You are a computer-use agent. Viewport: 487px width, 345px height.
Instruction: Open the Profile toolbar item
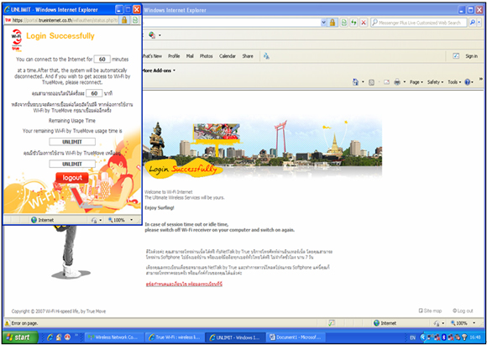pyautogui.click(x=174, y=56)
